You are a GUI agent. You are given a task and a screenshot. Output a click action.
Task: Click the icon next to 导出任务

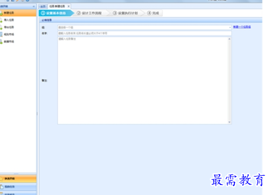pos(1,28)
